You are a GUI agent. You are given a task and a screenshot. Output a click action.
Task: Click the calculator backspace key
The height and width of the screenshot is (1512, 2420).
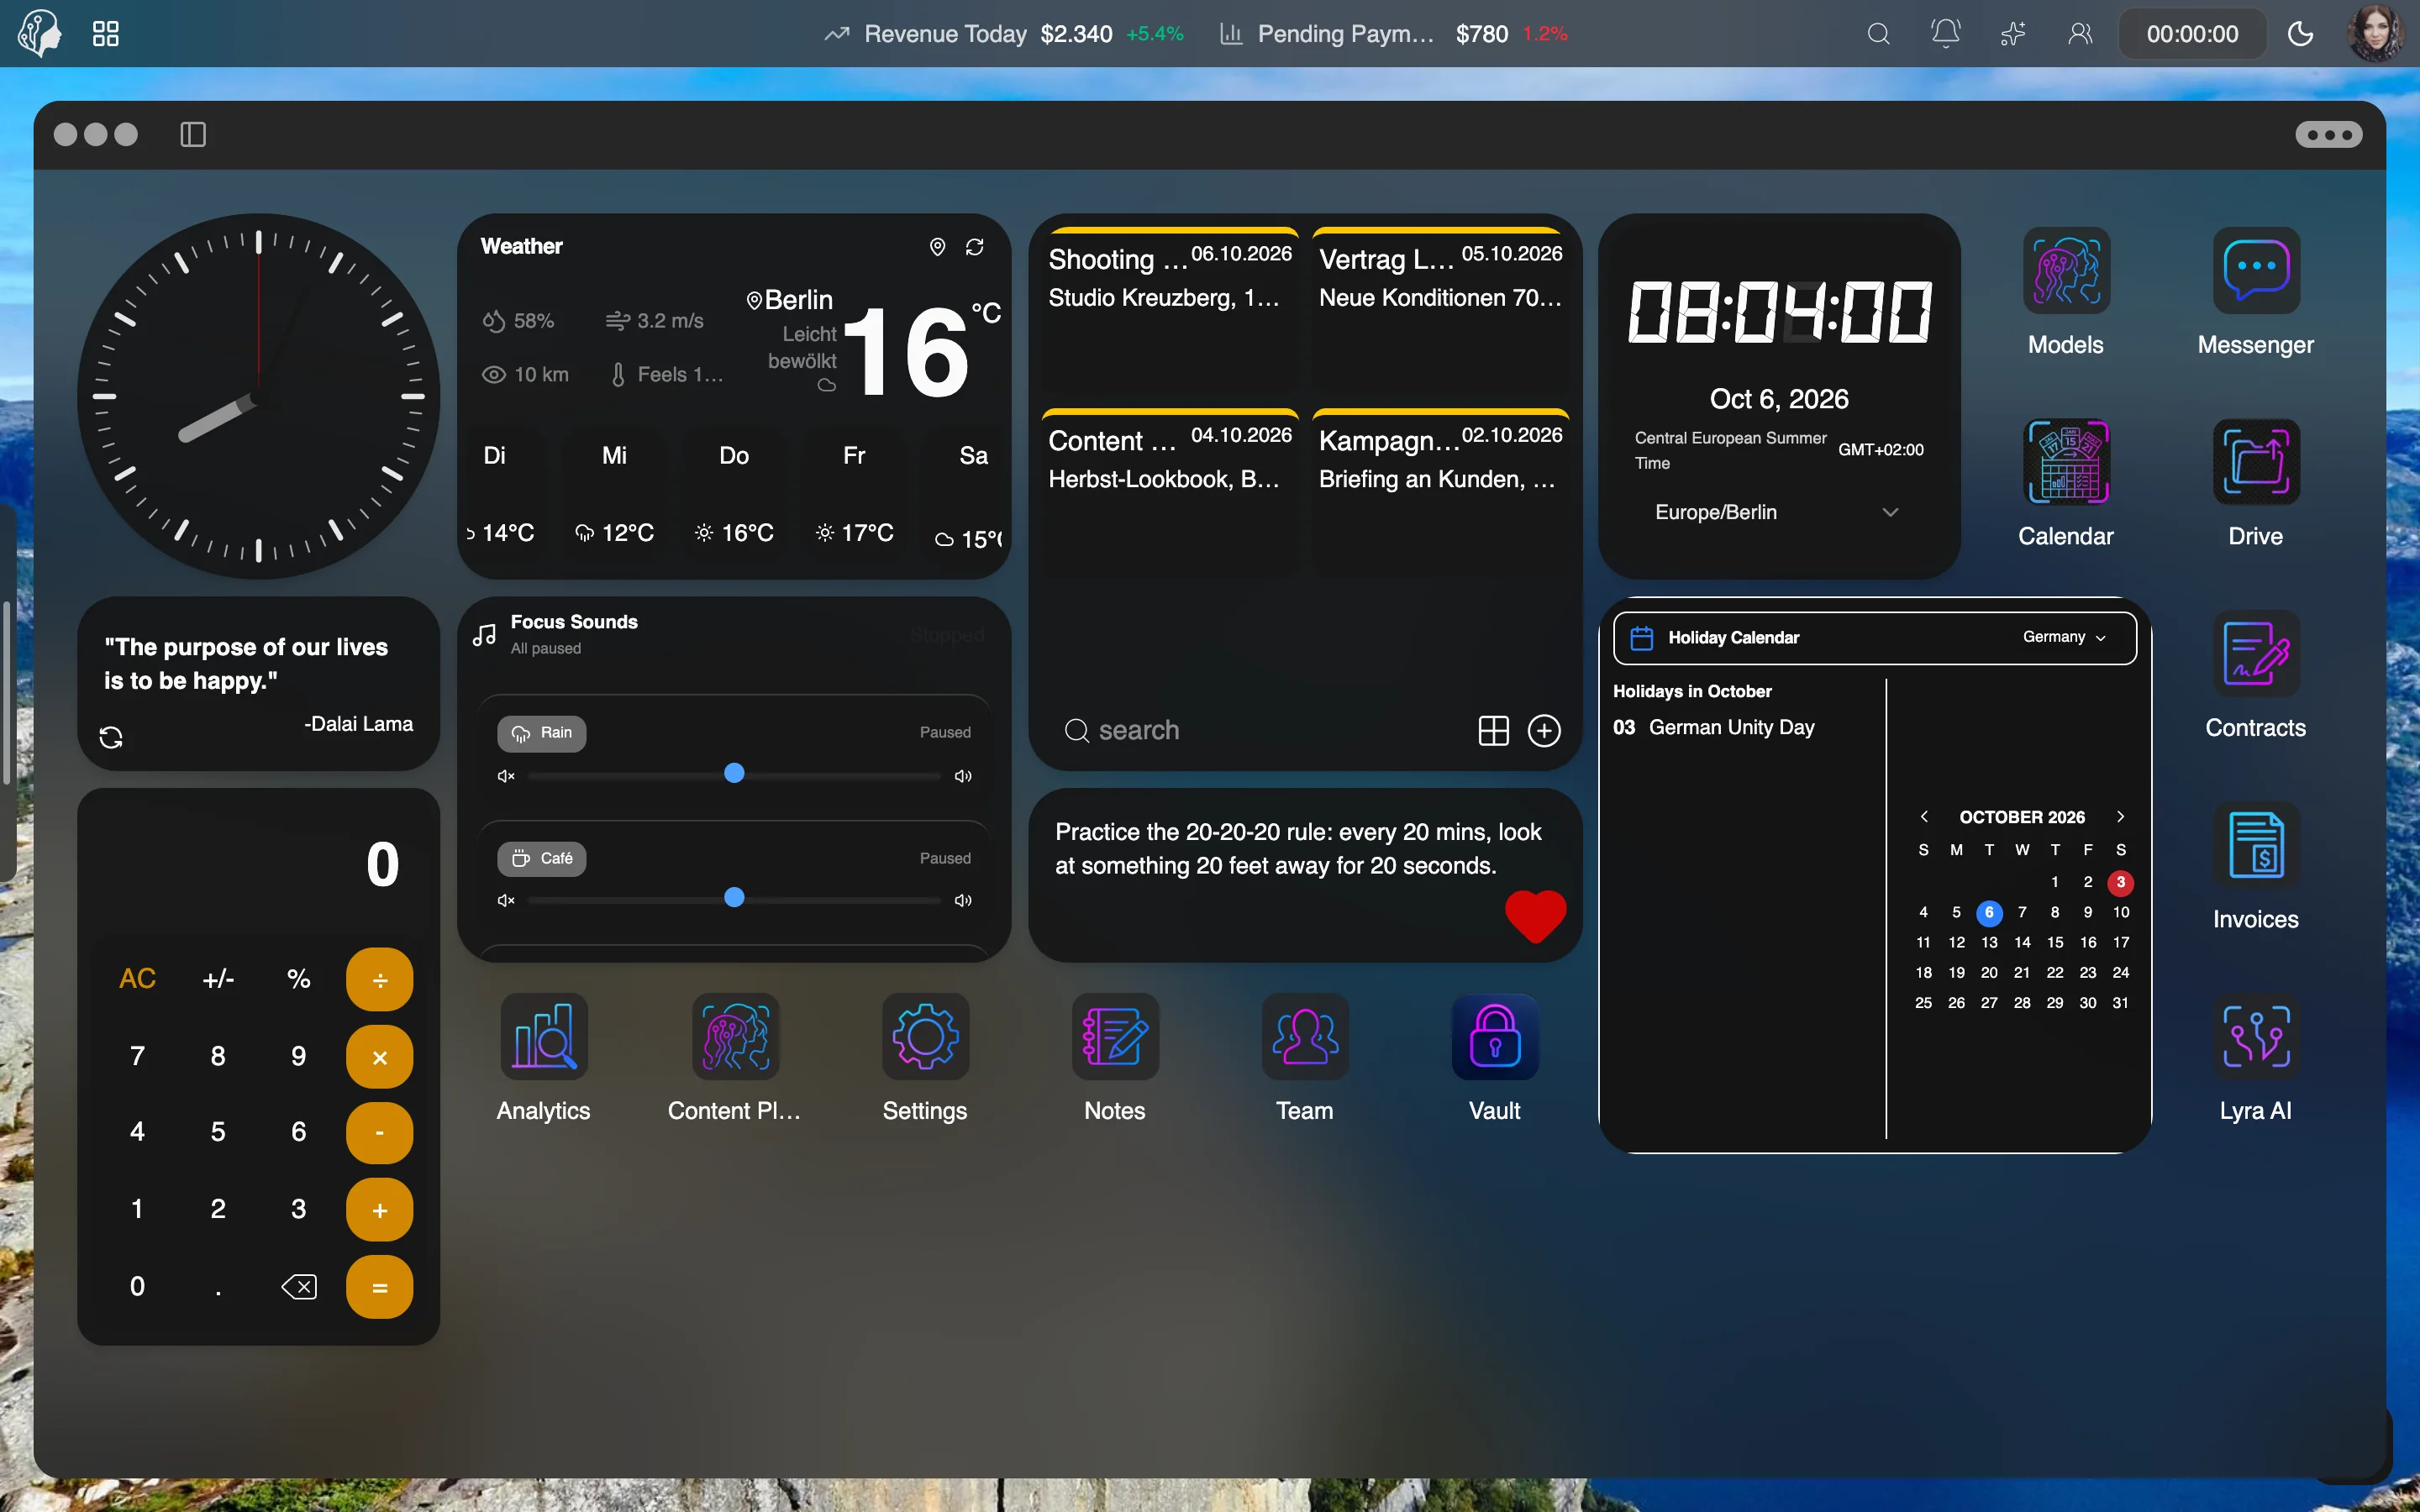[x=299, y=1287]
